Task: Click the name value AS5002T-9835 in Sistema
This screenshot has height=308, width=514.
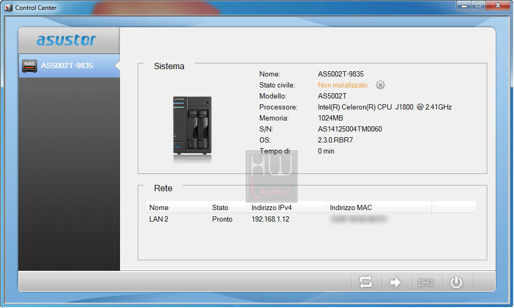Action: tap(341, 74)
